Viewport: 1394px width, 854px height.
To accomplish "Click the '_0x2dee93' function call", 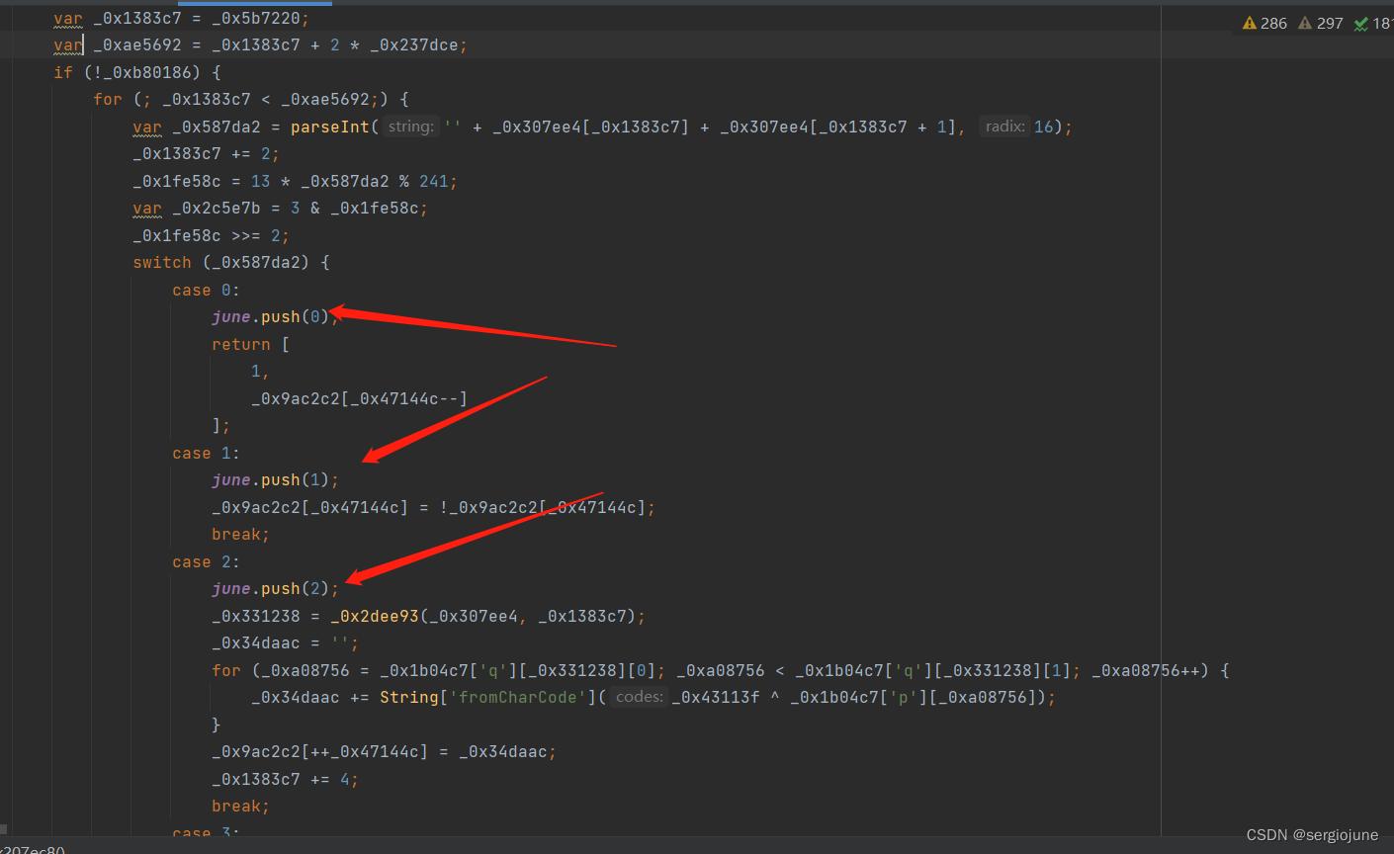I will pyautogui.click(x=375, y=617).
